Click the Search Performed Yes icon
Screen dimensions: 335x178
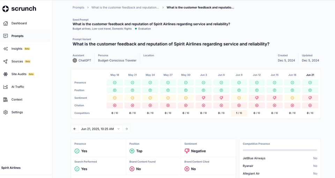click(77, 169)
